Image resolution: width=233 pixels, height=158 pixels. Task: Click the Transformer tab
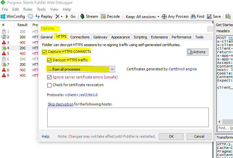tap(225, 137)
